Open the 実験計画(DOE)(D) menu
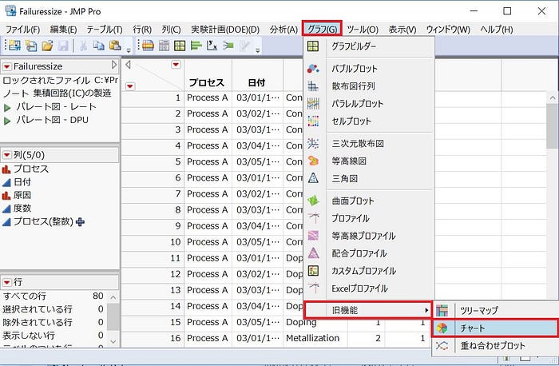Screen dimensions: 559x366 click(x=225, y=30)
